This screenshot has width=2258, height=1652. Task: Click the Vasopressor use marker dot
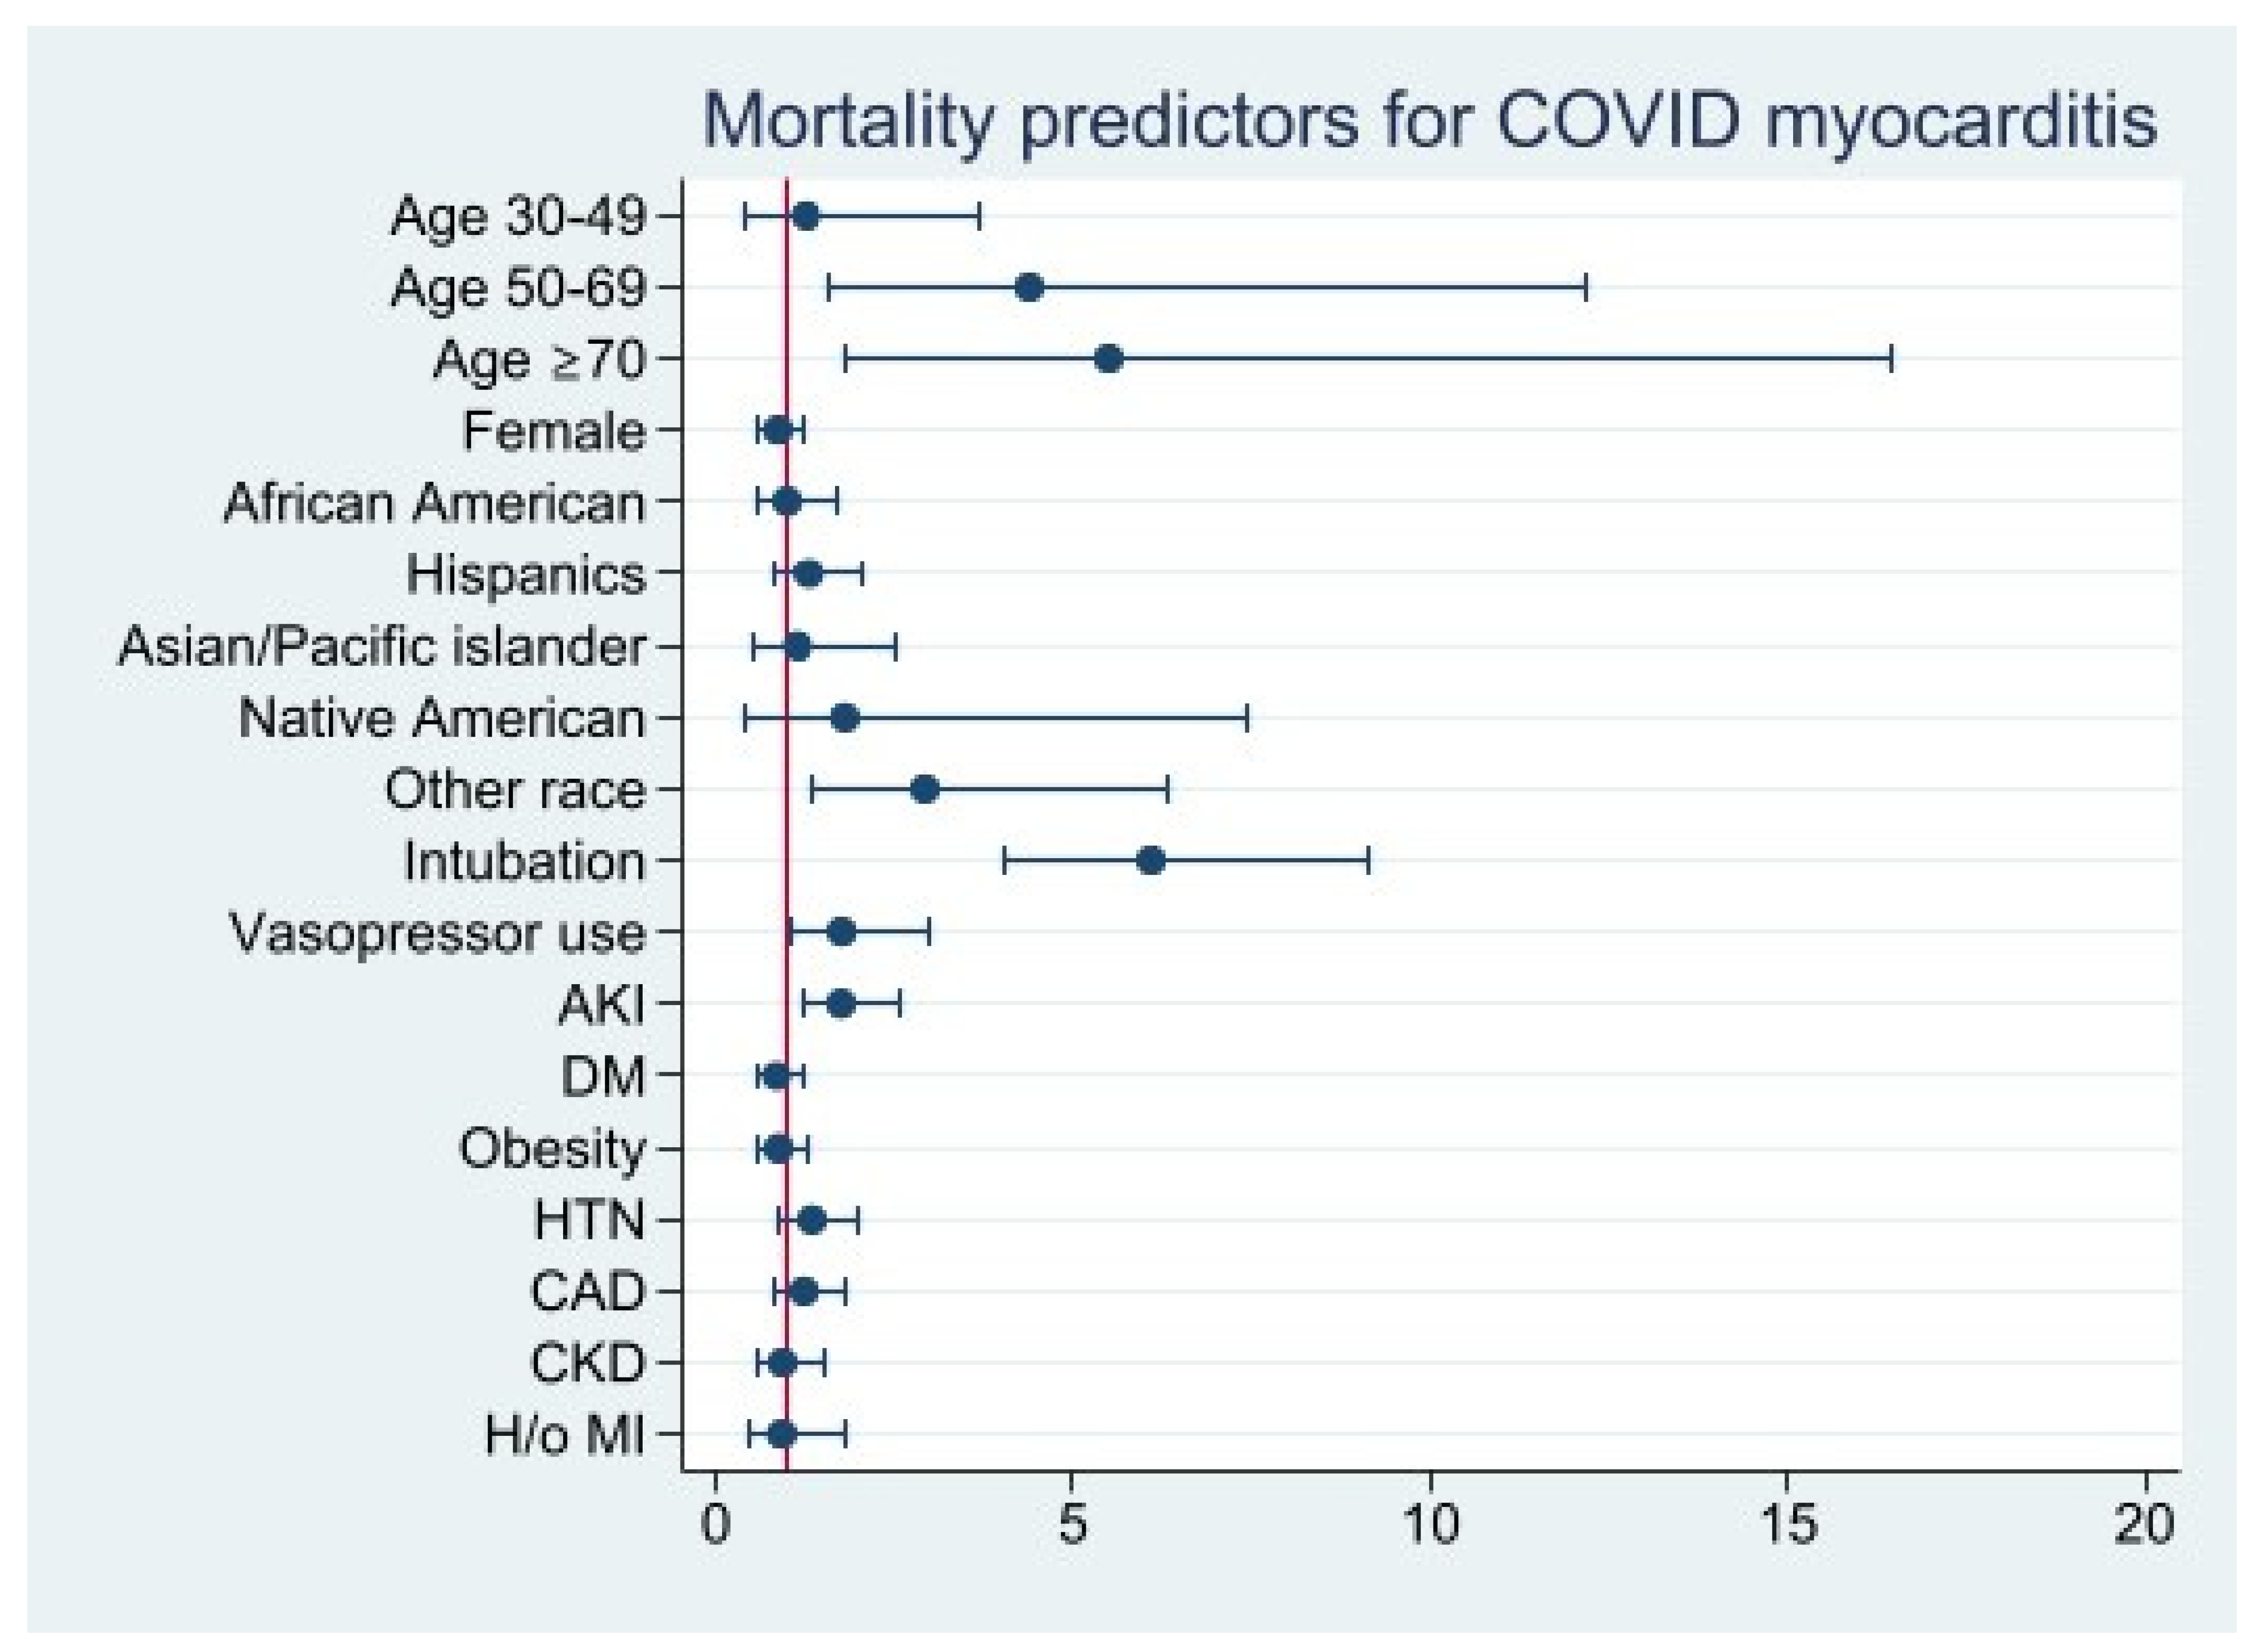click(842, 932)
